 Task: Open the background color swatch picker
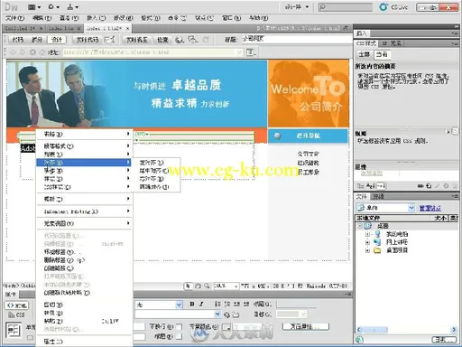[x=226, y=326]
